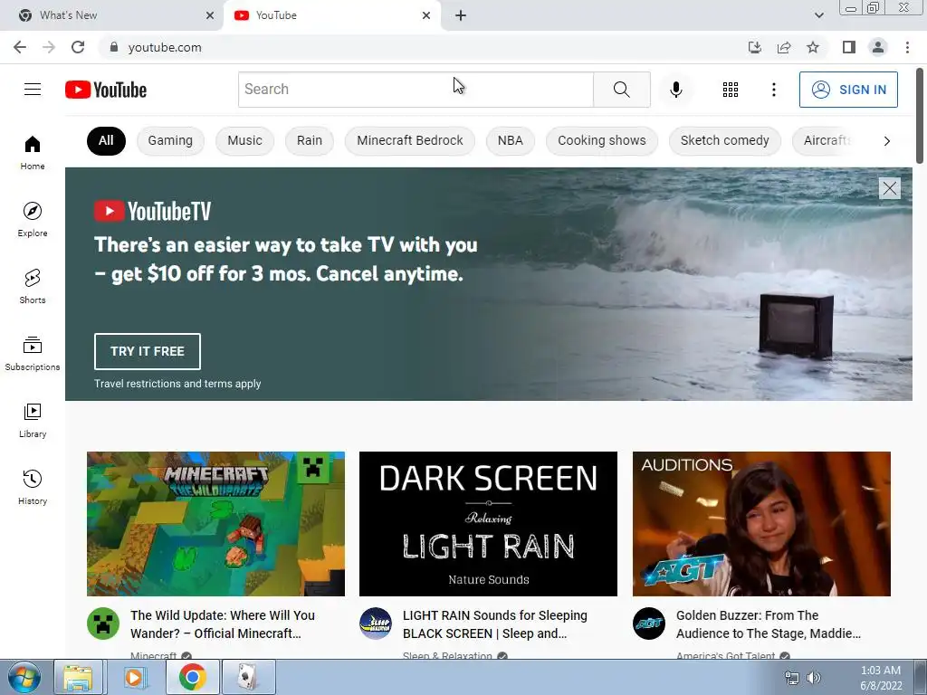Click the share page icon
The image size is (927, 695).
(784, 47)
